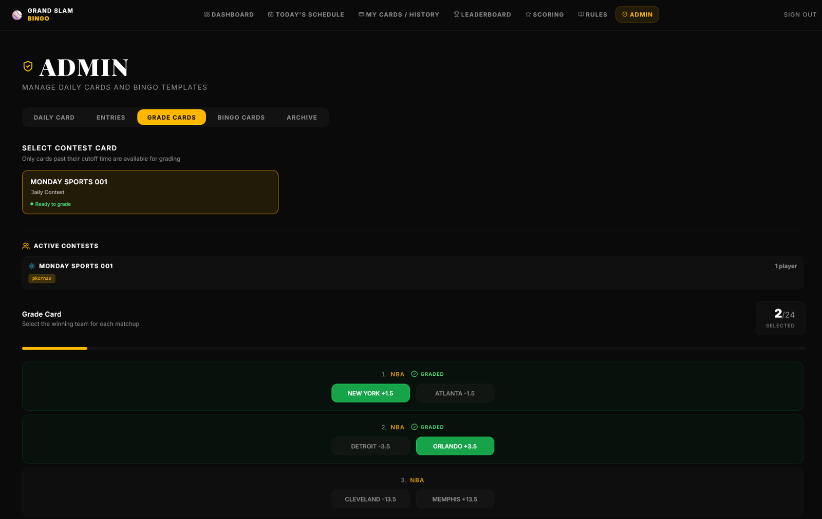The image size is (822, 519).
Task: Switch to the Bingo Cards tab
Action: pos(241,118)
